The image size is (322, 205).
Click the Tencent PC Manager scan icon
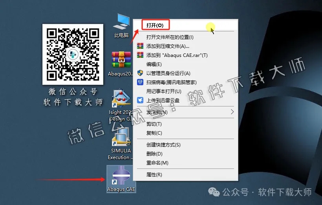[140, 82]
